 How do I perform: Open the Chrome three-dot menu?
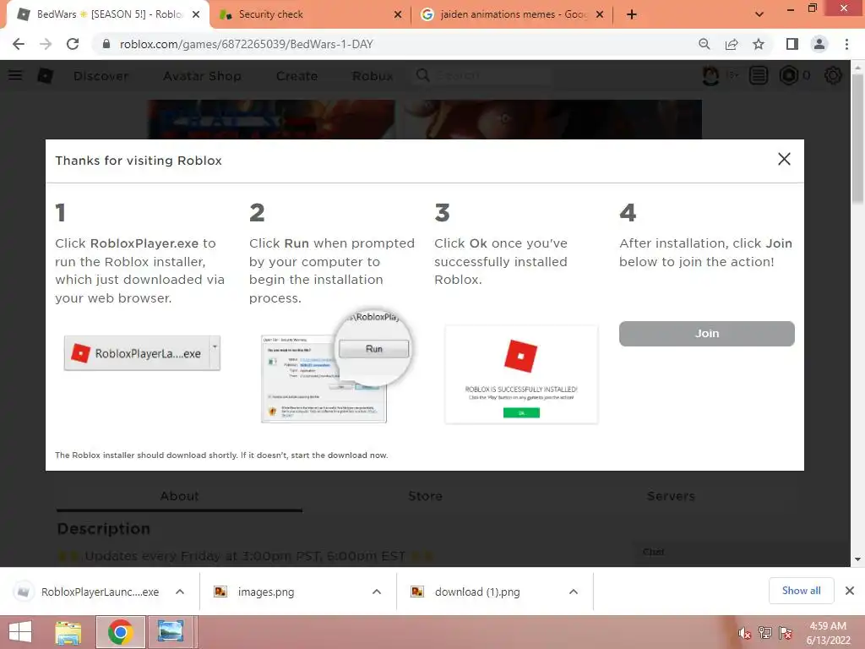tap(846, 44)
